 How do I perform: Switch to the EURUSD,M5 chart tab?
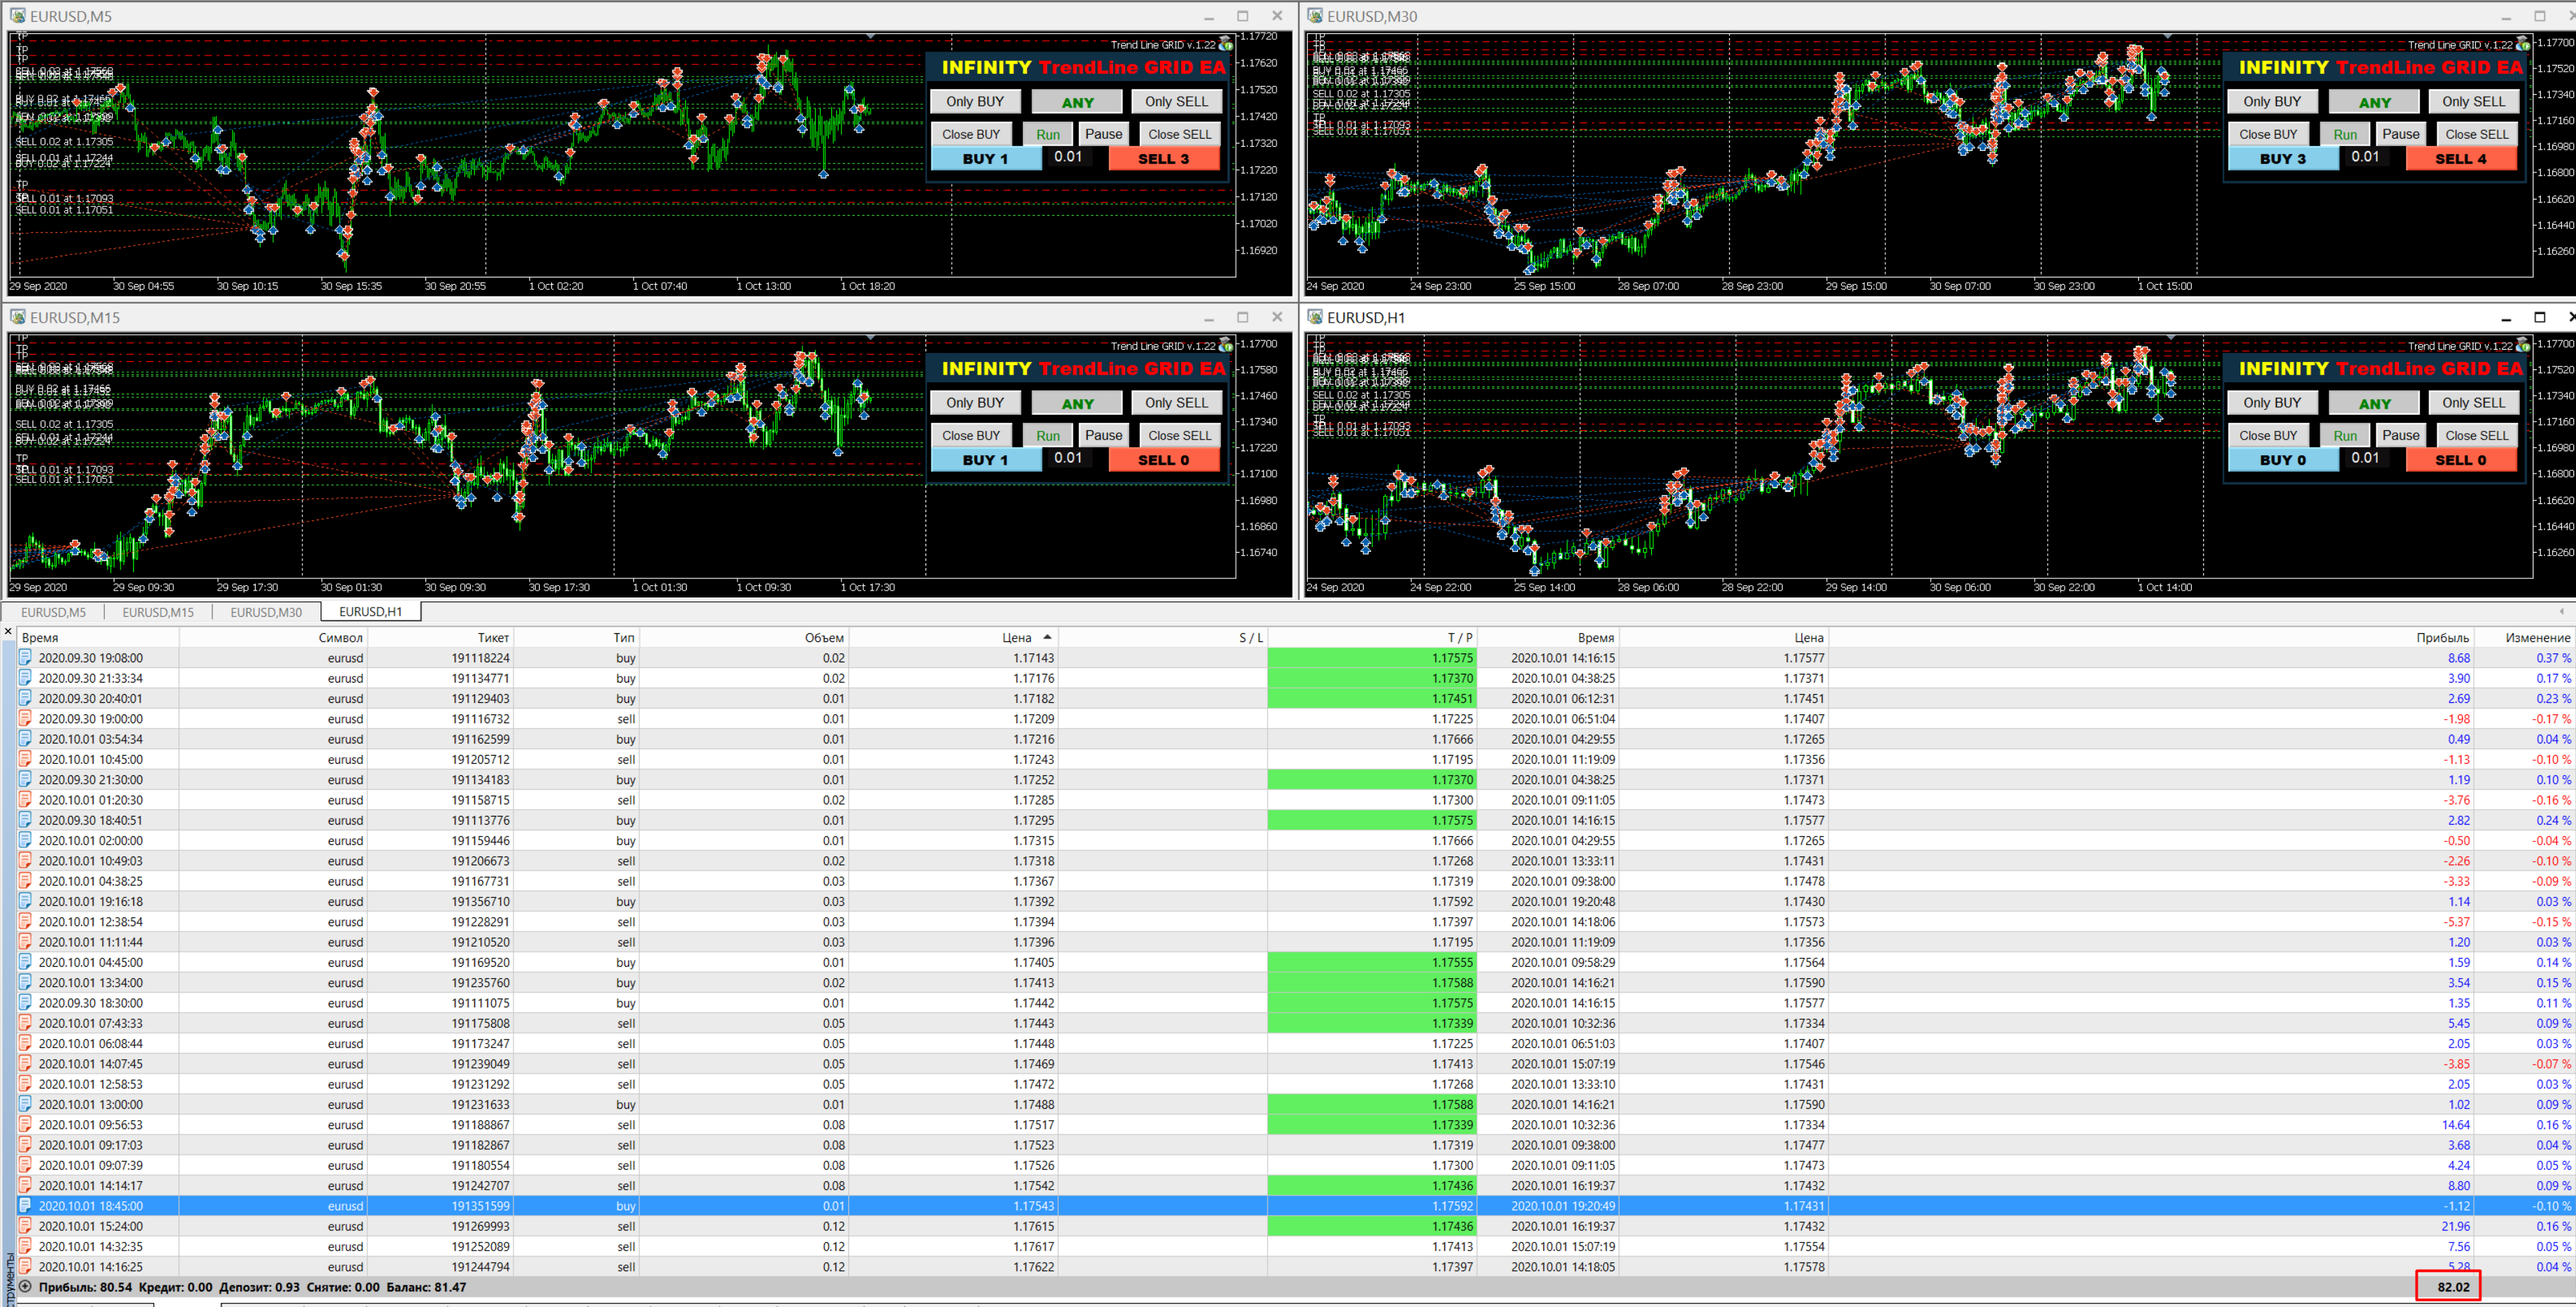coord(54,612)
